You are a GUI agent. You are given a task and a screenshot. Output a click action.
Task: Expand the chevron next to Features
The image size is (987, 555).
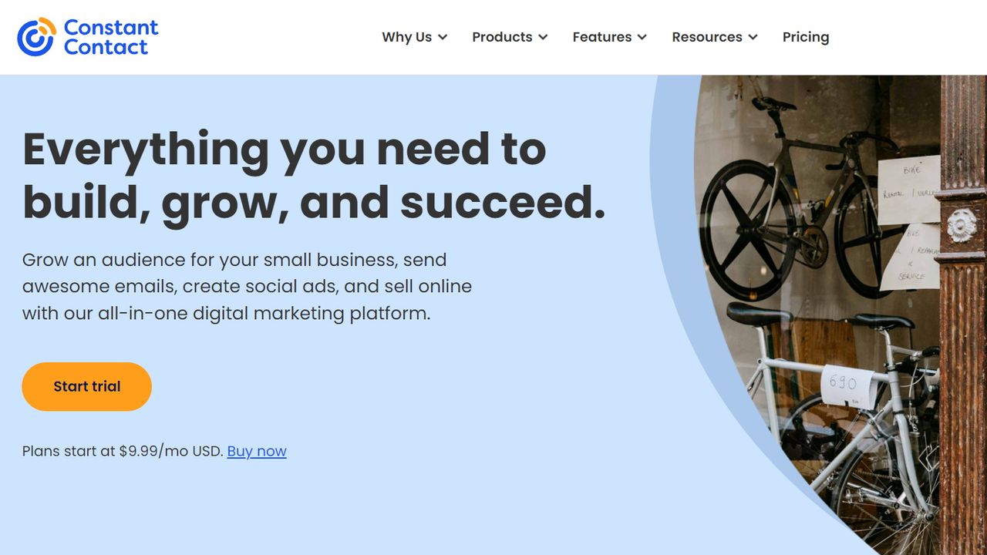point(642,37)
